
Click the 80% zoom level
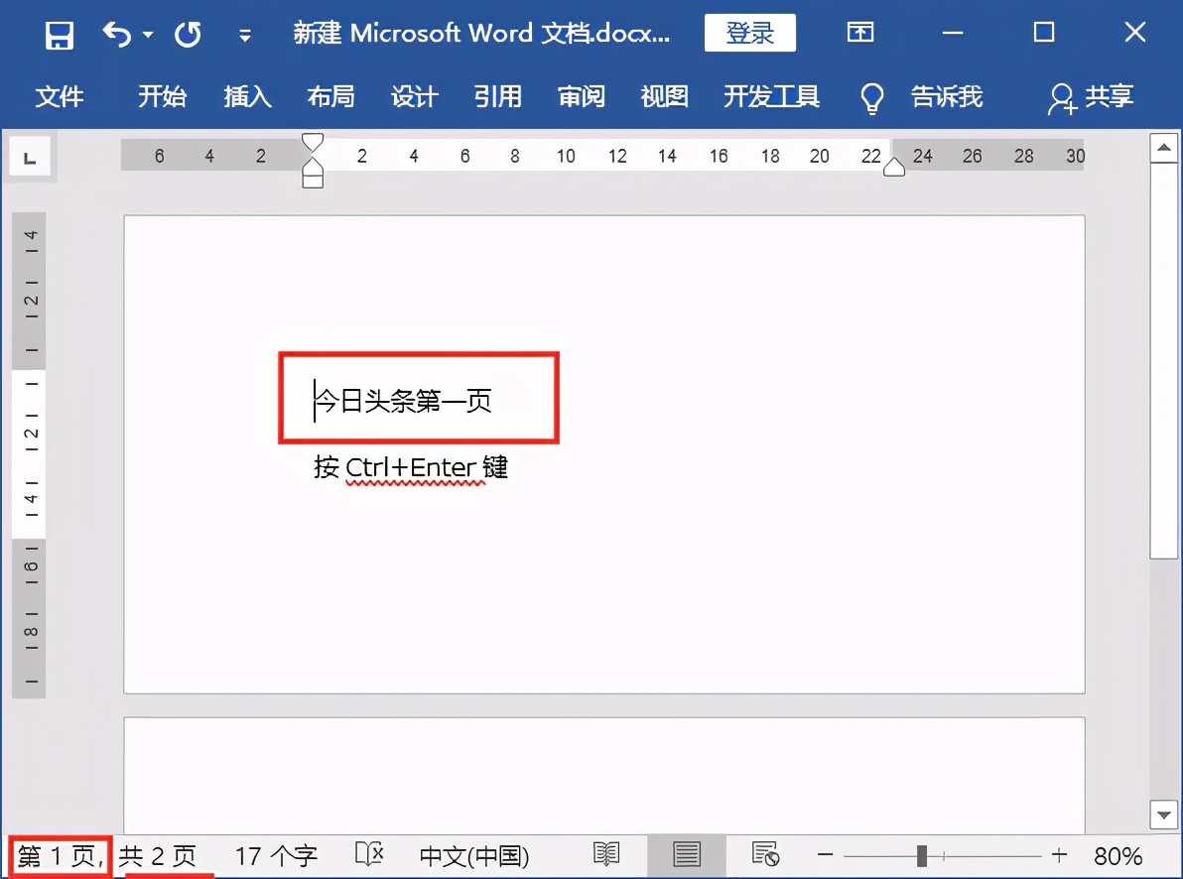(1117, 856)
